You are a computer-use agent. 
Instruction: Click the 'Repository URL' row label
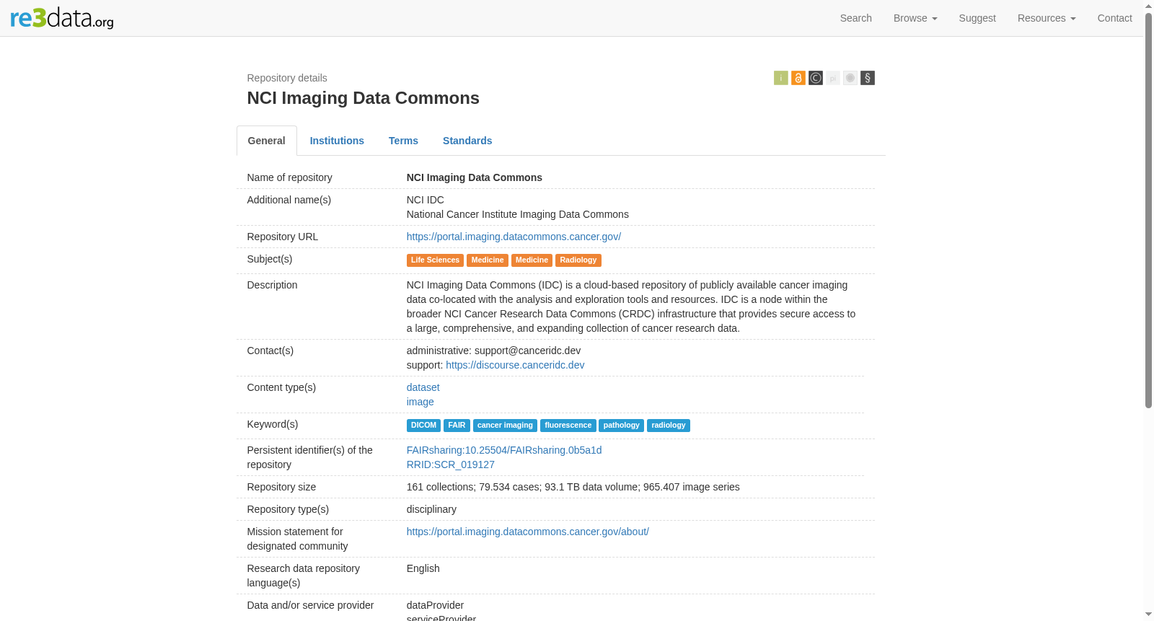[x=283, y=237]
